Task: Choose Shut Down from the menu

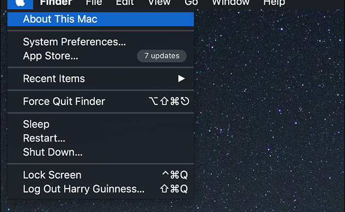Action: (53, 152)
